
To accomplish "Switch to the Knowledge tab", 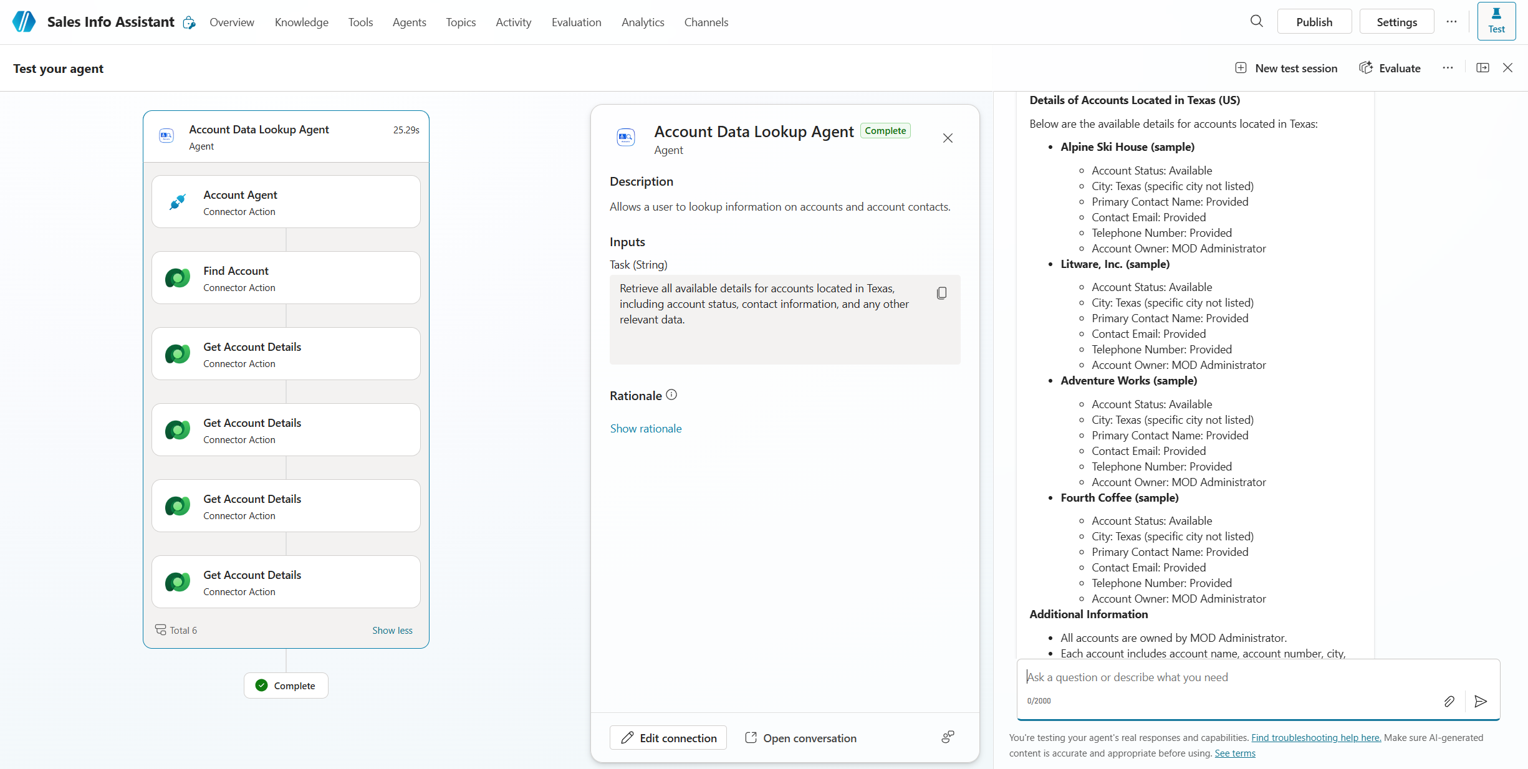I will point(301,22).
